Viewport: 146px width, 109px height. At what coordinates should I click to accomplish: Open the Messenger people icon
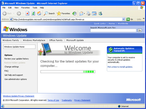(100, 13)
